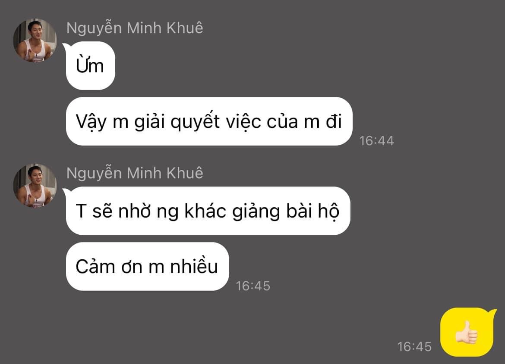This screenshot has height=364, width=505.
Task: Click 'Khuê' in the first sender name
Action: pyautogui.click(x=185, y=28)
